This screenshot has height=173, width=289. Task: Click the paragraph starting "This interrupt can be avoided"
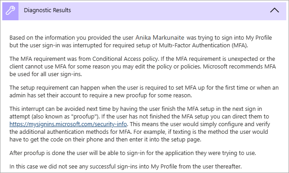140,124
